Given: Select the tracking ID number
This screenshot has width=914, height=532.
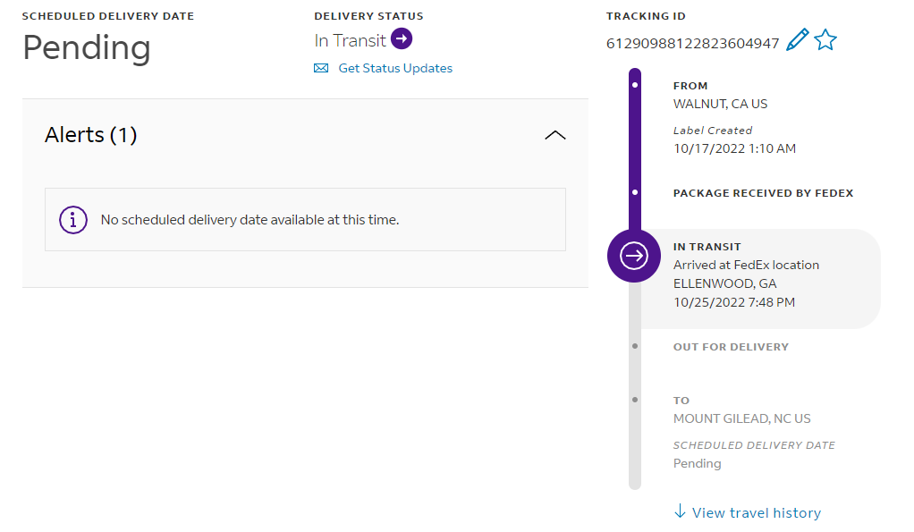Looking at the screenshot, I should click(693, 43).
